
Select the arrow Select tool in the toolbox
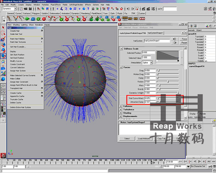point(3,27)
